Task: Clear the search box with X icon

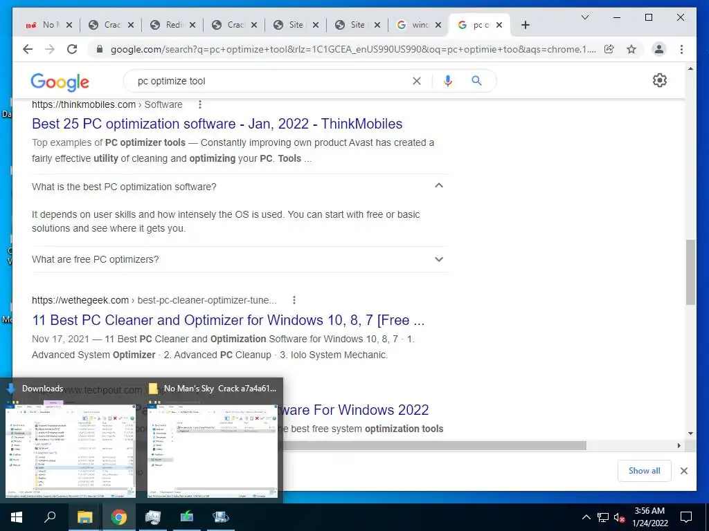Action: click(x=416, y=81)
